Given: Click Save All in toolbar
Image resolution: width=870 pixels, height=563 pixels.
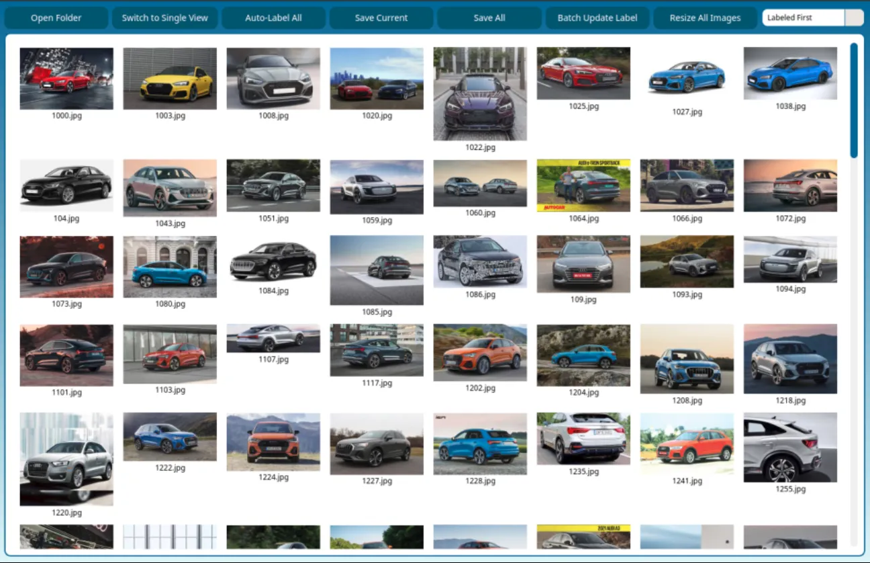Looking at the screenshot, I should click(489, 18).
